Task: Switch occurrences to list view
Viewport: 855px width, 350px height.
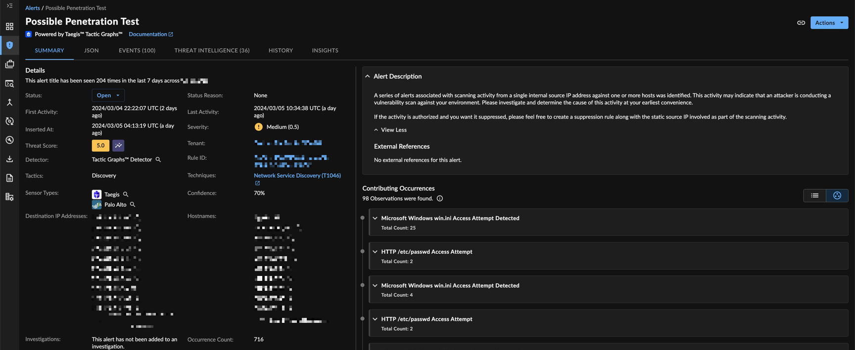Action: point(815,195)
